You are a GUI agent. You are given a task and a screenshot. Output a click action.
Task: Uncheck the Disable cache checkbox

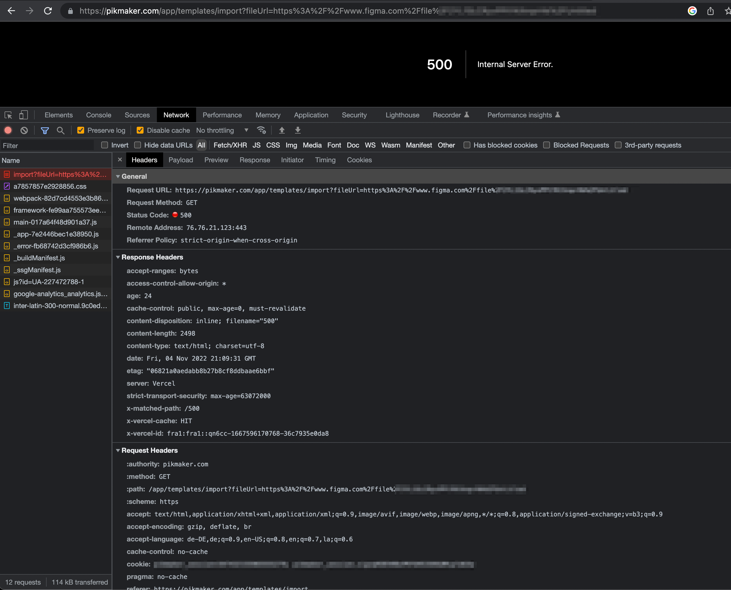pyautogui.click(x=140, y=130)
